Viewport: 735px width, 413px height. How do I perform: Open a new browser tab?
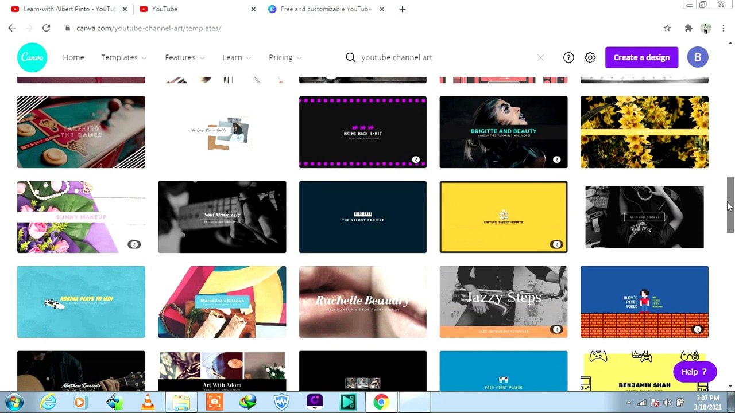(402, 9)
